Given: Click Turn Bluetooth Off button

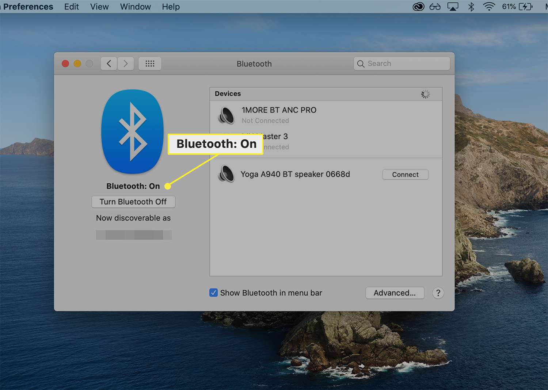Looking at the screenshot, I should pyautogui.click(x=133, y=202).
